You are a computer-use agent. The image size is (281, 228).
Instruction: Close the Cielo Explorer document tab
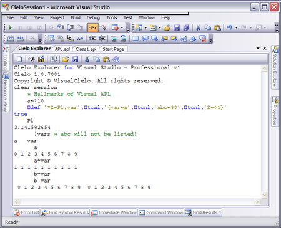tap(265, 48)
